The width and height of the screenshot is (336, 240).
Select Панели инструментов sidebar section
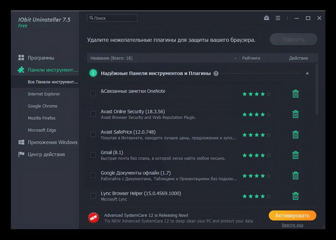tap(48, 70)
